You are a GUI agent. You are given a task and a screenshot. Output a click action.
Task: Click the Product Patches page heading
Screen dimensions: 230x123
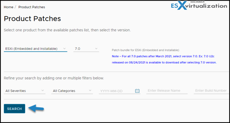(x=32, y=19)
